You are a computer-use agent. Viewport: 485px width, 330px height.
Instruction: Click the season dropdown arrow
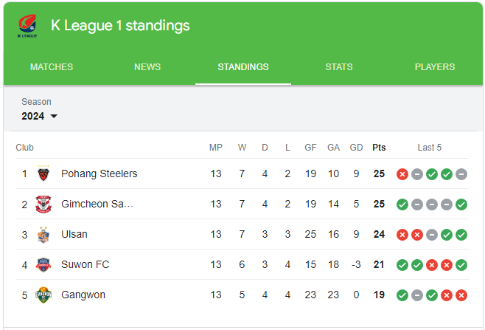[x=54, y=116]
